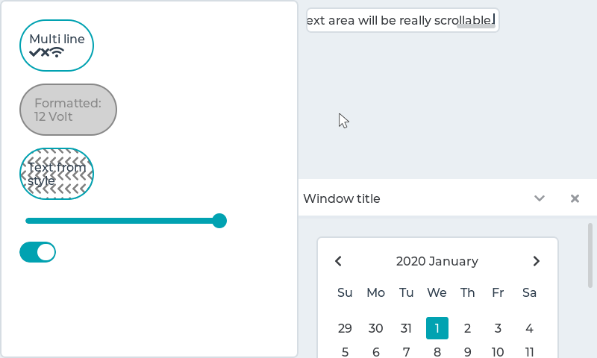Screen dimensions: 597x358
Task: Click the Text from style button
Action: (57, 174)
